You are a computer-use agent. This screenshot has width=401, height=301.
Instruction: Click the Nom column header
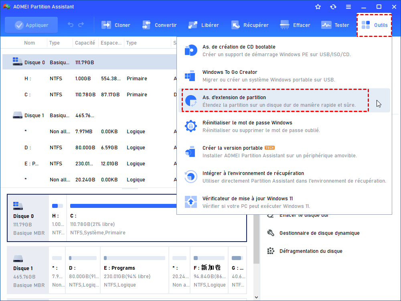click(x=29, y=43)
